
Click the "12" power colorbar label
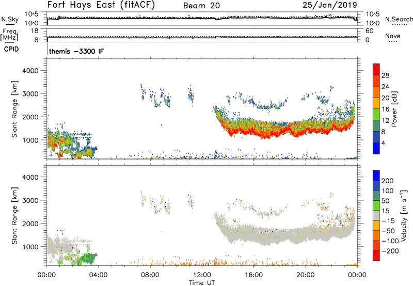[x=385, y=121]
